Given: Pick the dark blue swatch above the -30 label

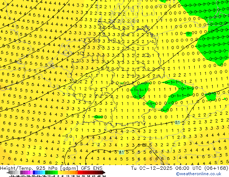Looking at the screenshot, I should point(34,172).
